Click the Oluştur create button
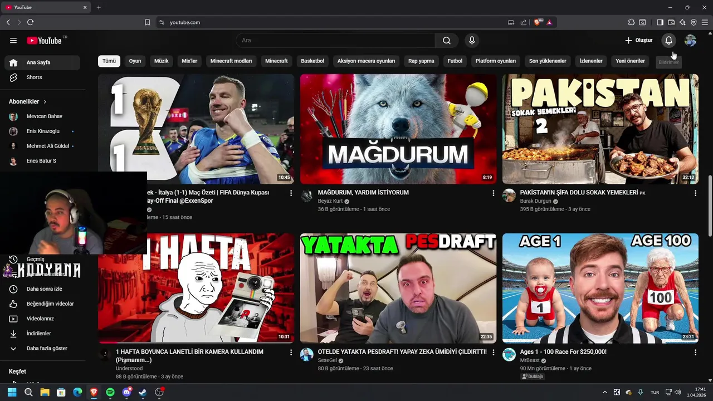The height and width of the screenshot is (401, 713). [x=638, y=41]
